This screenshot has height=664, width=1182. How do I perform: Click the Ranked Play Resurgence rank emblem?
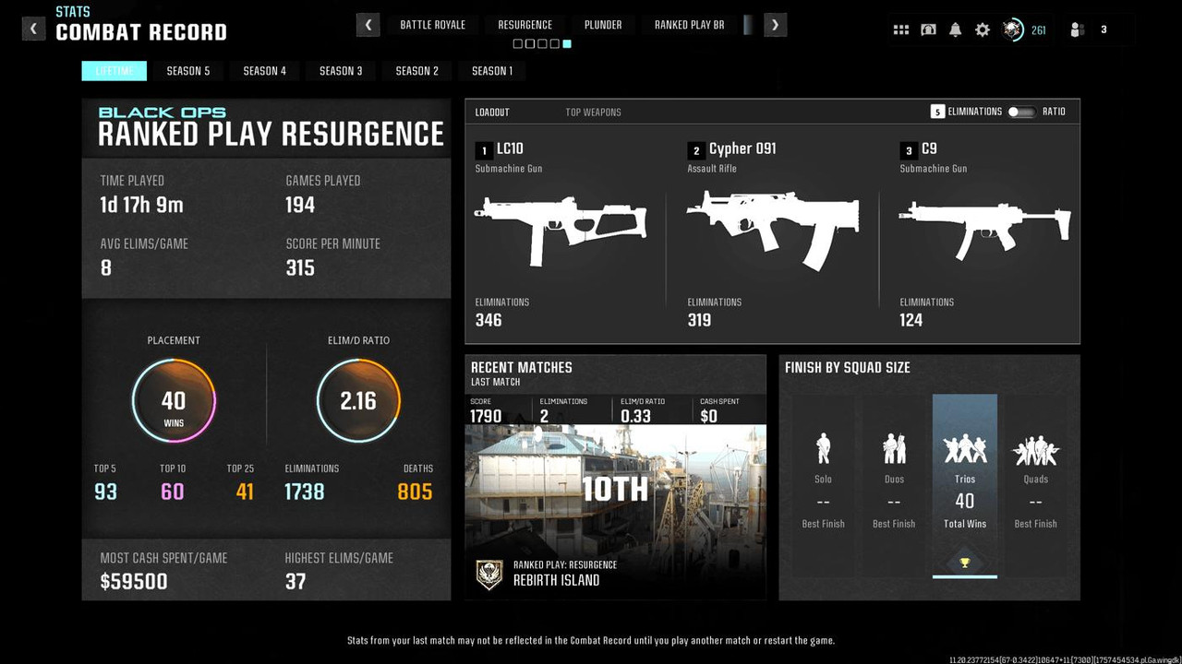[488, 575]
